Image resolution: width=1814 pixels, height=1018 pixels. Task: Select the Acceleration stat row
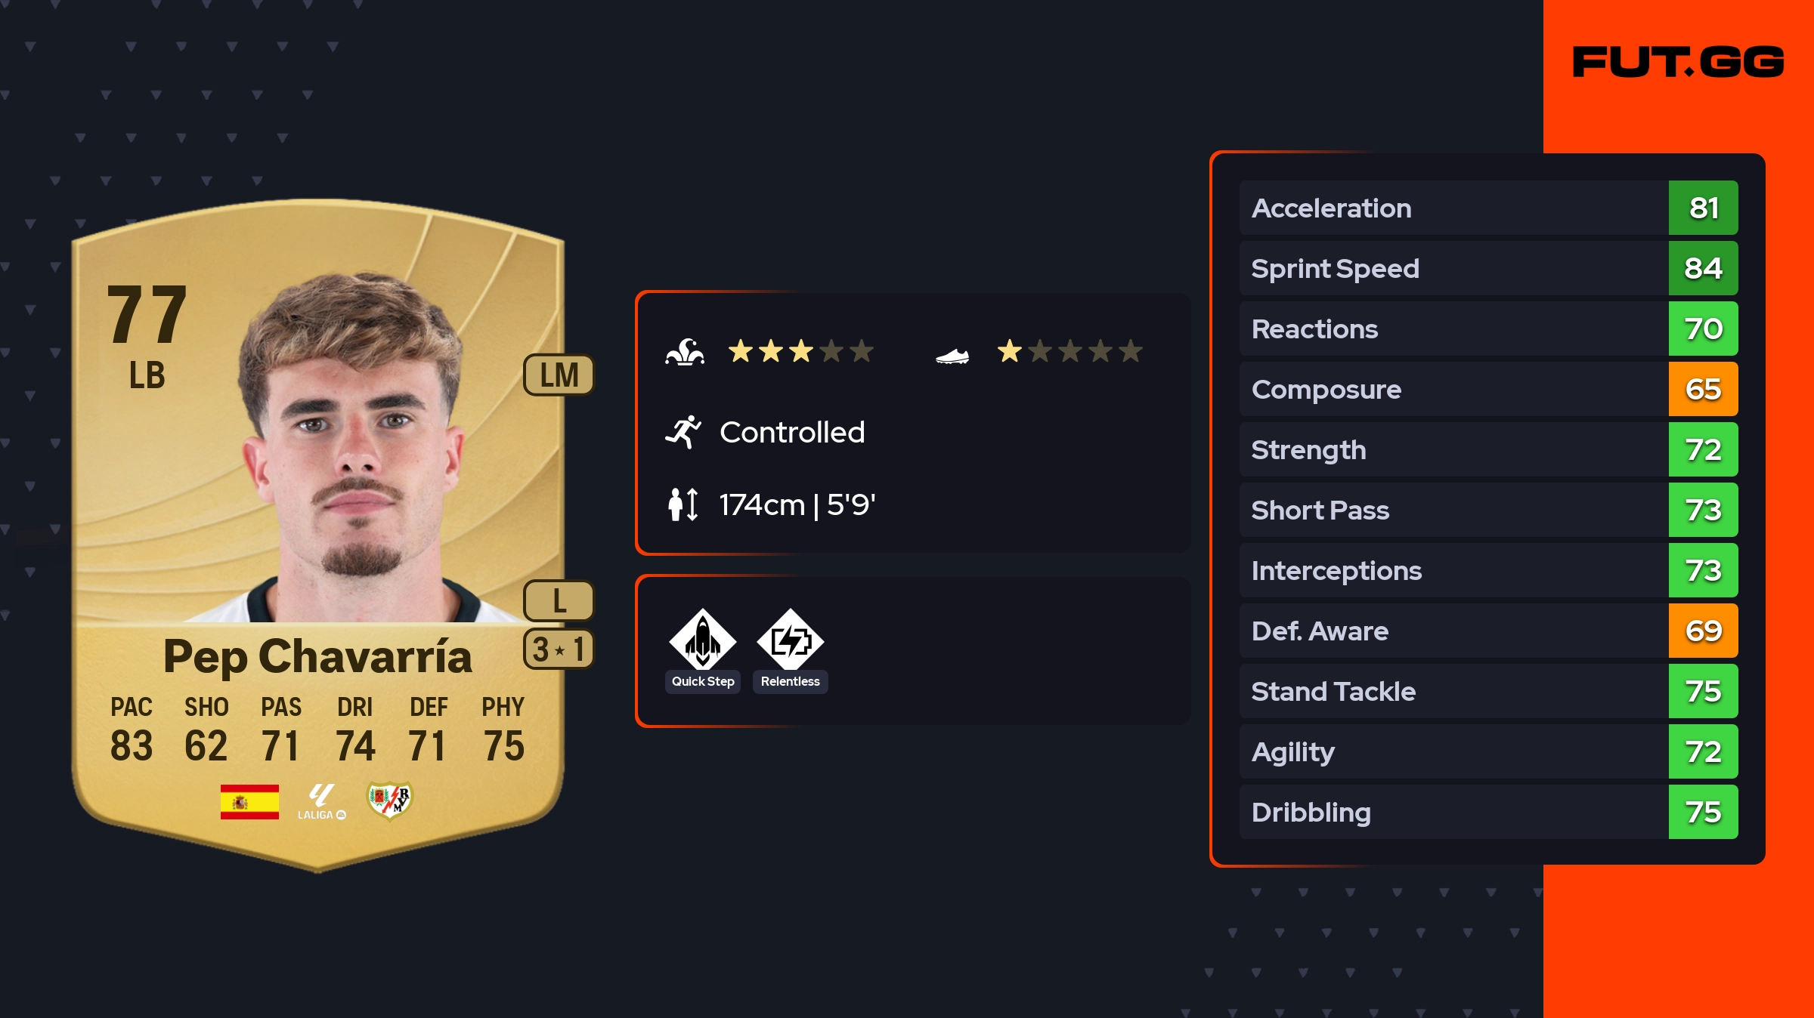pyautogui.click(x=1488, y=208)
